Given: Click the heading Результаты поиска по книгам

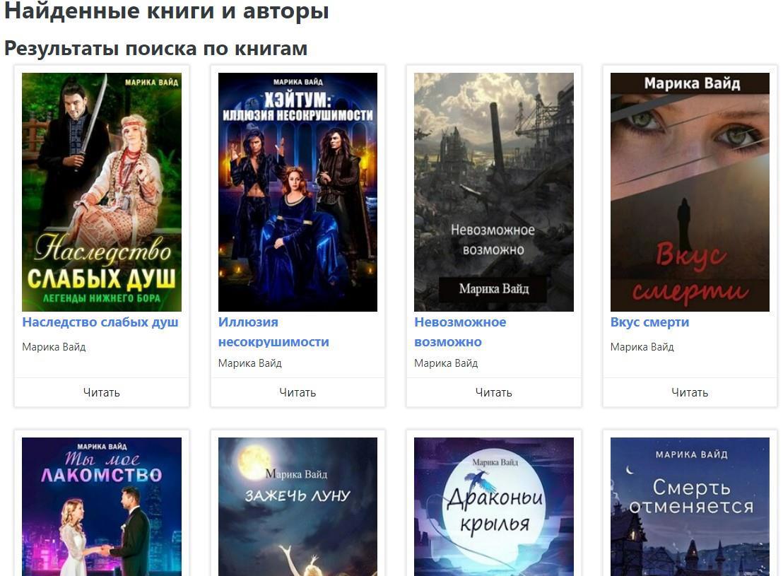Looking at the screenshot, I should pyautogui.click(x=155, y=49).
